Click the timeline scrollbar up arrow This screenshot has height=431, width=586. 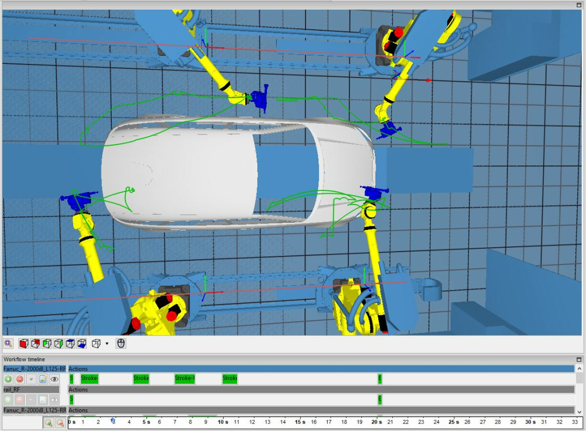click(579, 368)
